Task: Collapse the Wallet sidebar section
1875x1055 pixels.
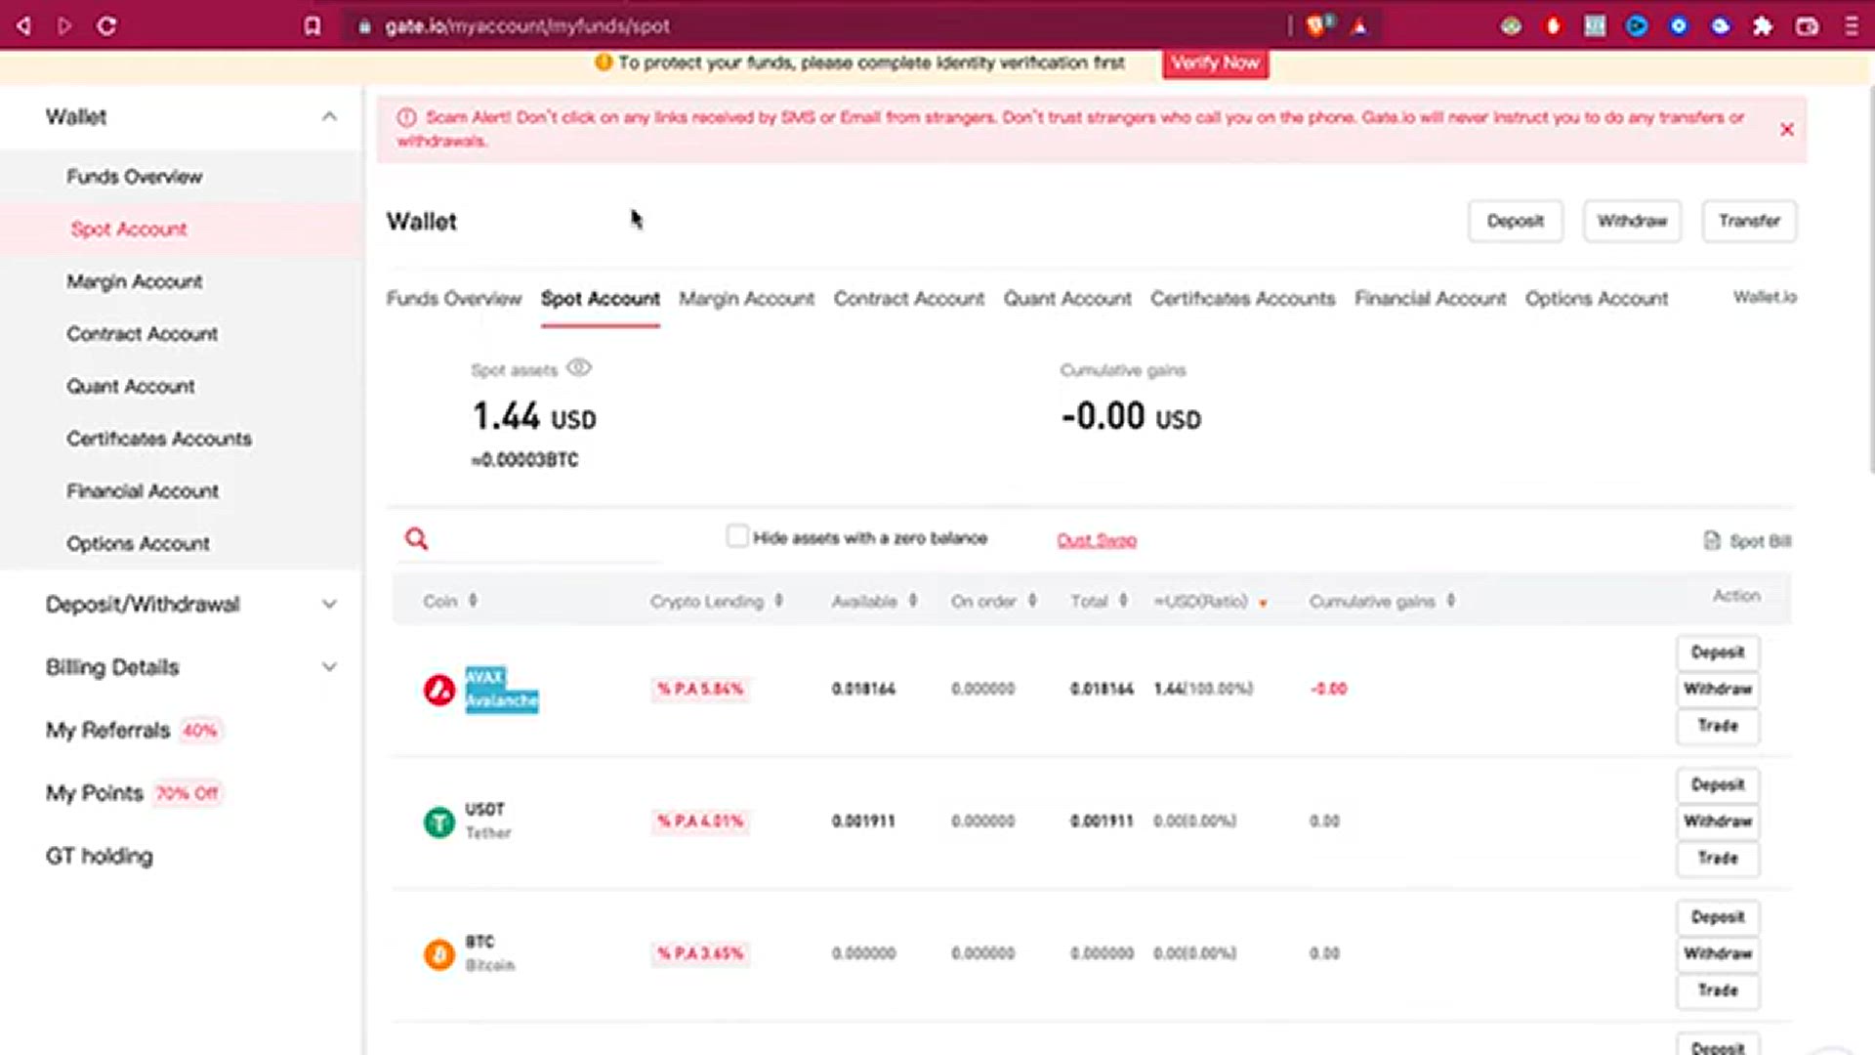Action: pyautogui.click(x=329, y=116)
